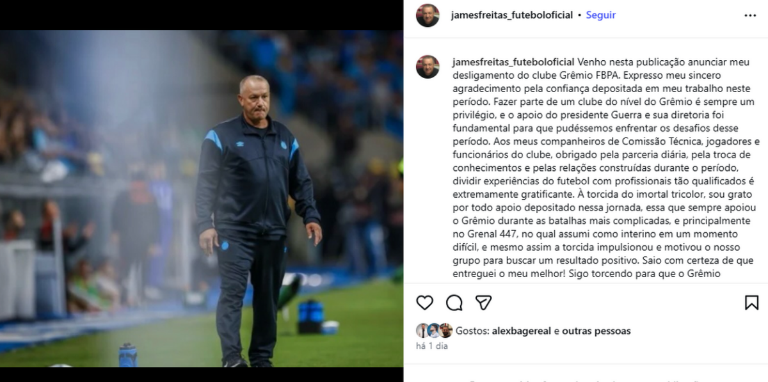This screenshot has height=382, width=768.
Task: Open comments via the speech bubble icon
Action: coord(454,303)
